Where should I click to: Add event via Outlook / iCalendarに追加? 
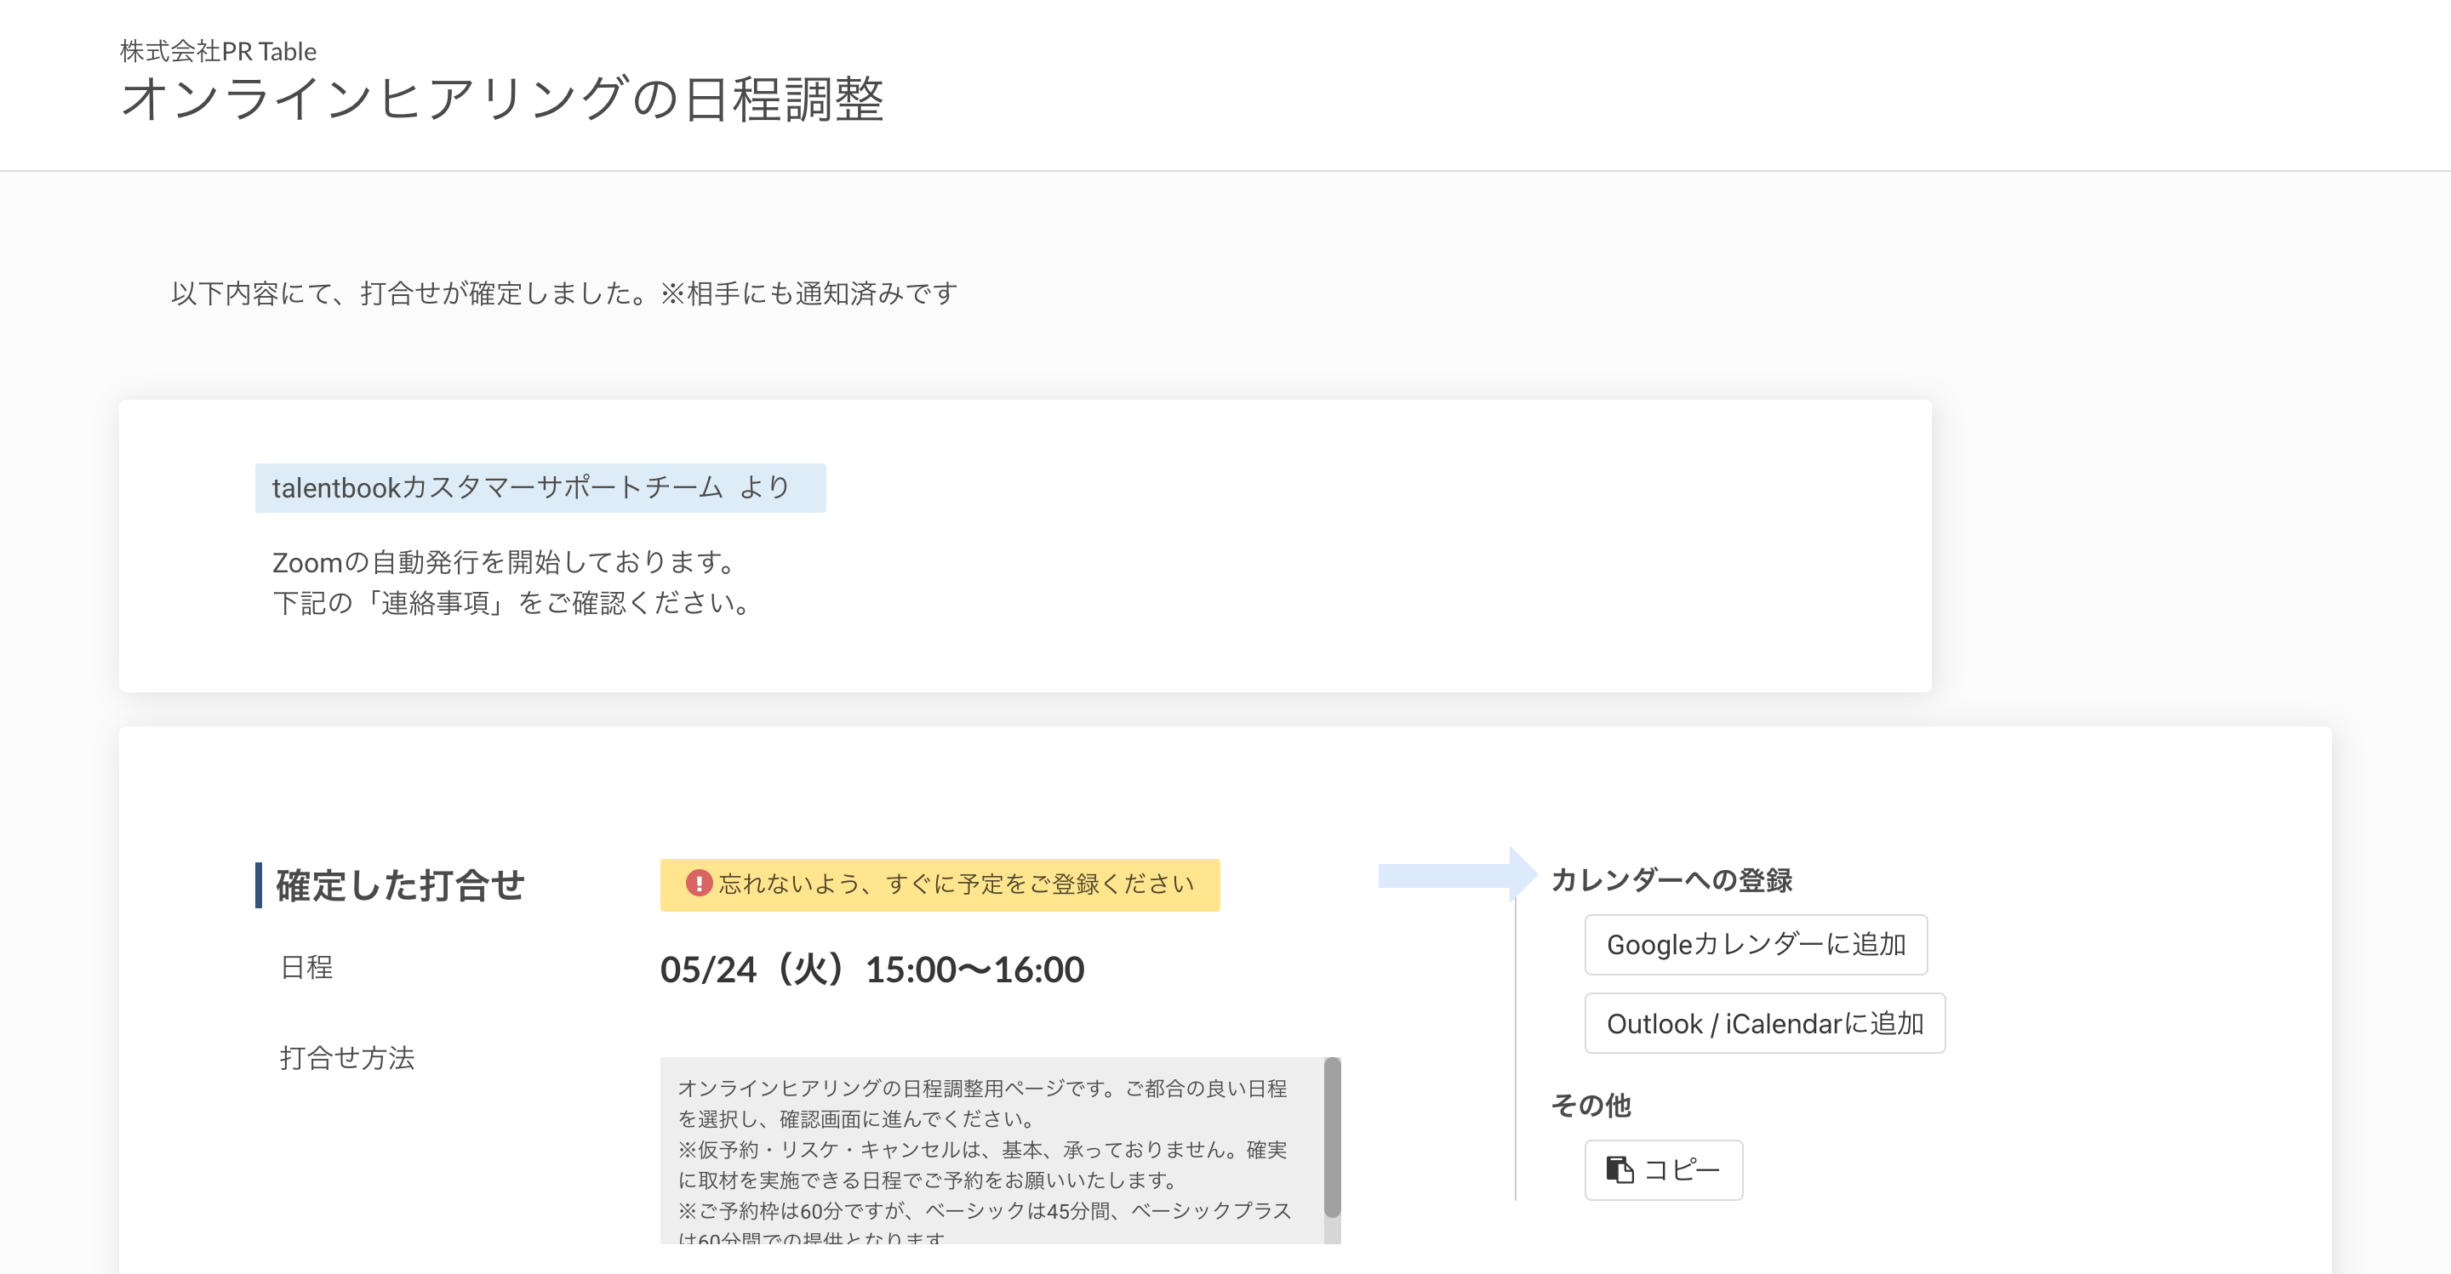click(1764, 1023)
